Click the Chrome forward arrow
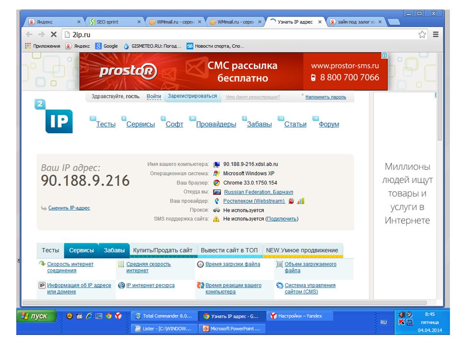Image resolution: width=460 pixels, height=345 pixels. (x=41, y=34)
